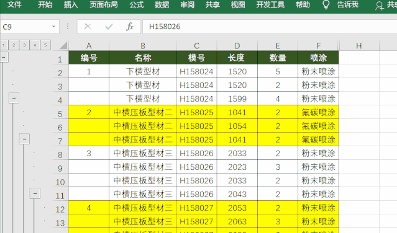
Task: Select column D header
Action: pyautogui.click(x=237, y=46)
